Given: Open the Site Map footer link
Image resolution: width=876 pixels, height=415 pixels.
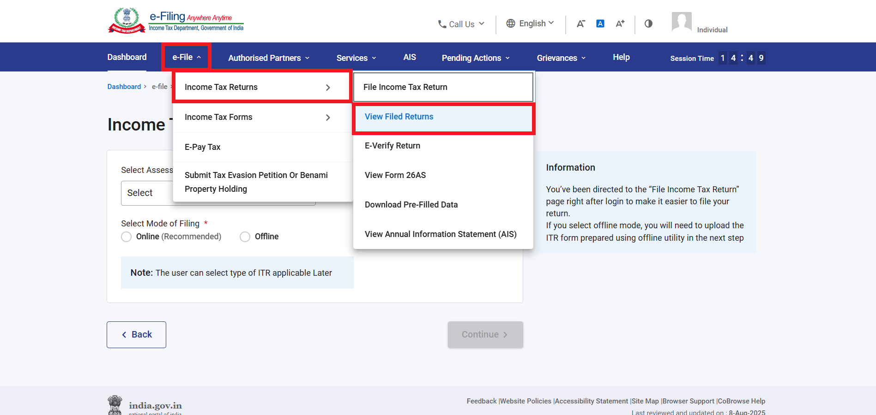Looking at the screenshot, I should pyautogui.click(x=645, y=401).
